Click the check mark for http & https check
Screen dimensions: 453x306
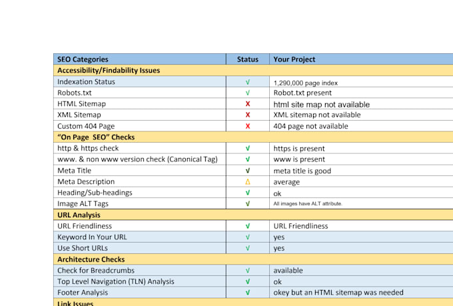click(248, 149)
